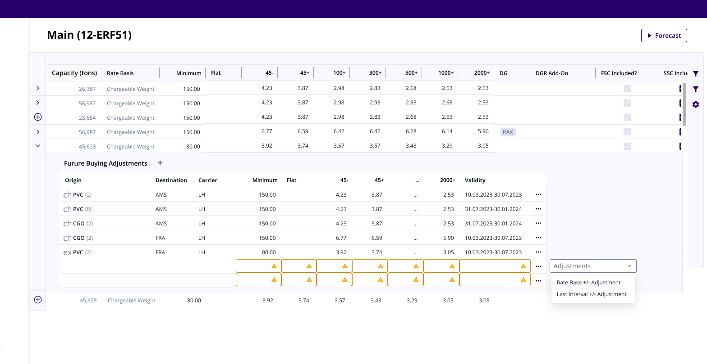707x364 pixels.
Task: Click the Furure Buying Adjustments heading
Action: point(106,163)
